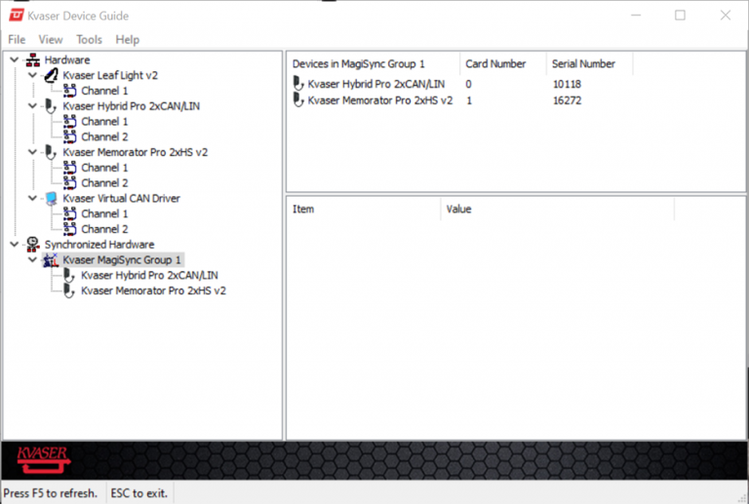This screenshot has width=749, height=504.
Task: Click the Synchronized Hardware node icon
Action: point(33,244)
